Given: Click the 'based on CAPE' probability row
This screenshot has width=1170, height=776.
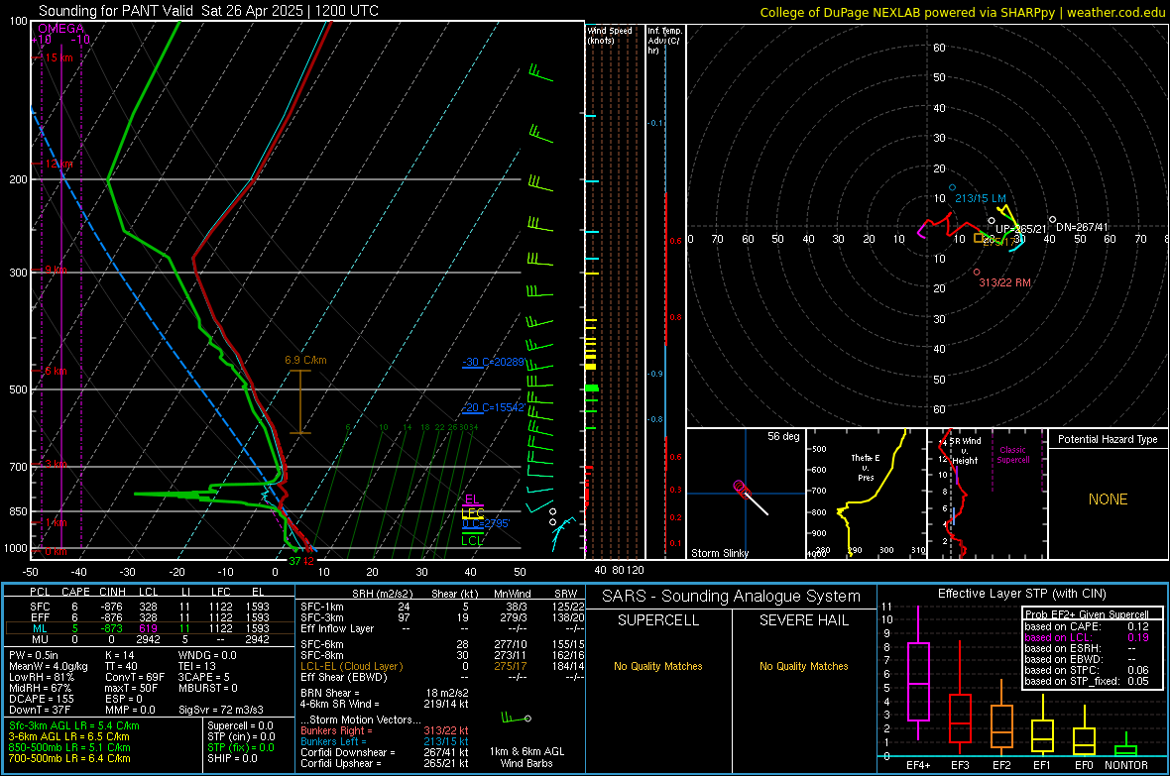Looking at the screenshot, I should point(1087,626).
